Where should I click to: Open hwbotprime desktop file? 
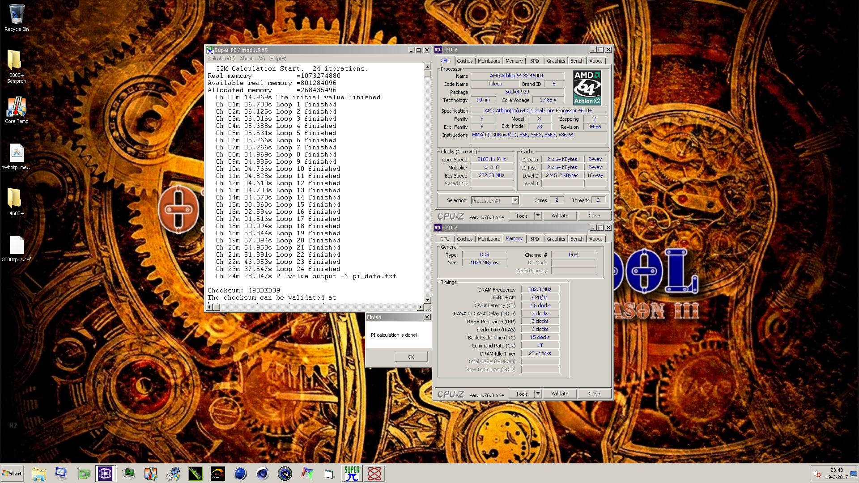17,157
